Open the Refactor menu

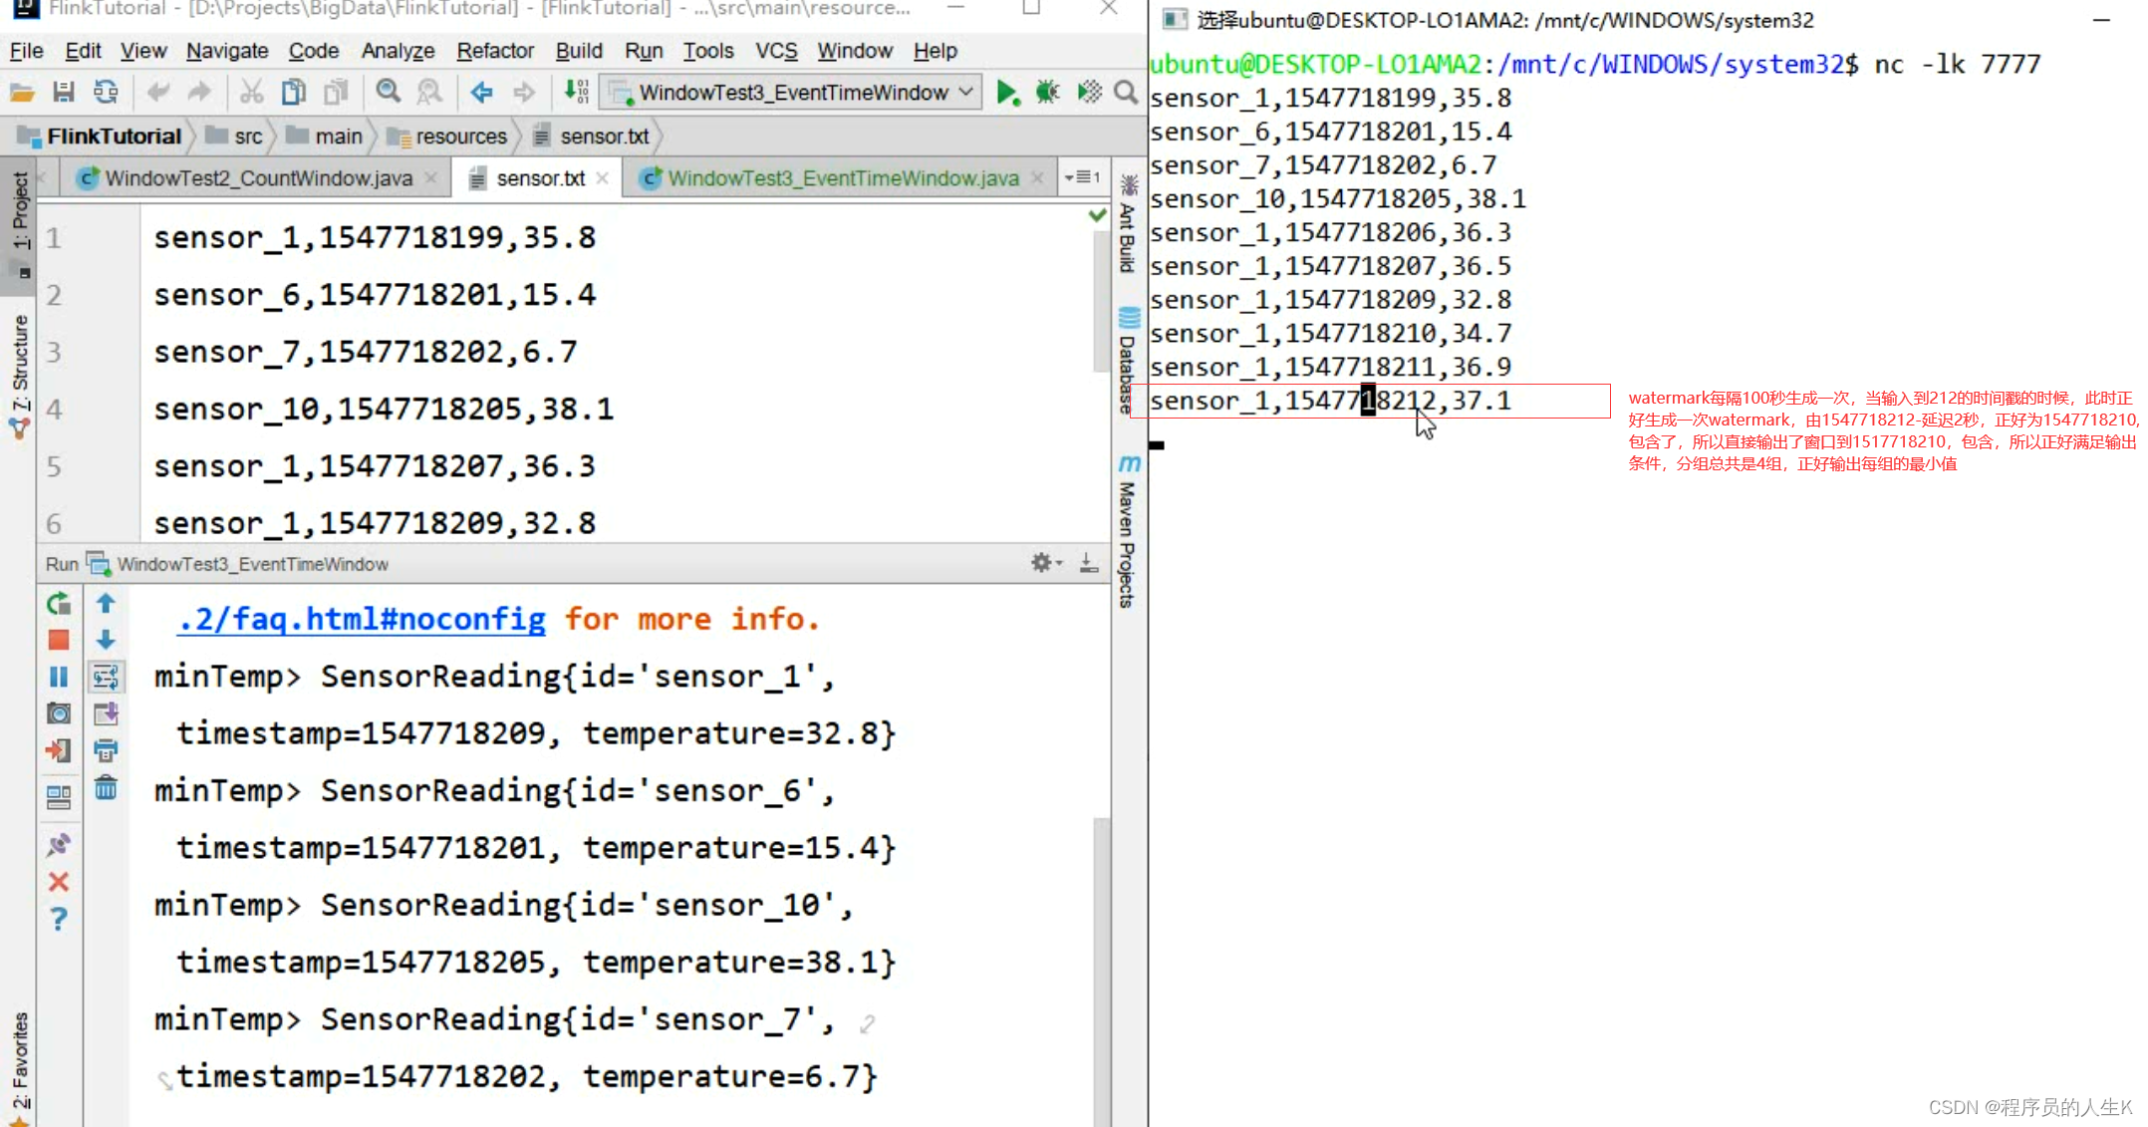494,51
